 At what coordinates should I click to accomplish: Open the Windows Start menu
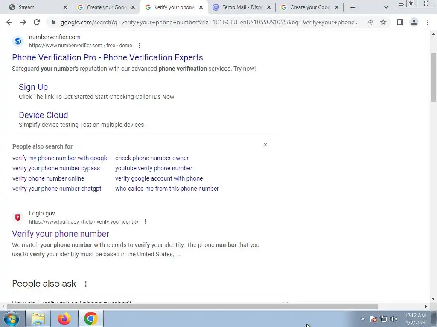11,318
